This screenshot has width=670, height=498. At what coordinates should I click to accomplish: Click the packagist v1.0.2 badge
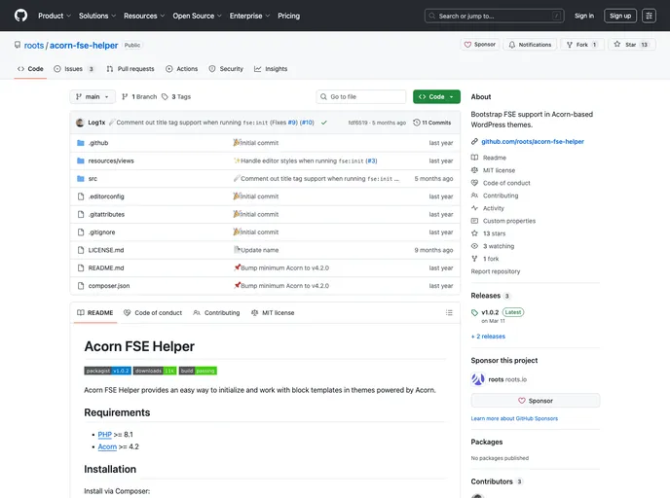[108, 371]
